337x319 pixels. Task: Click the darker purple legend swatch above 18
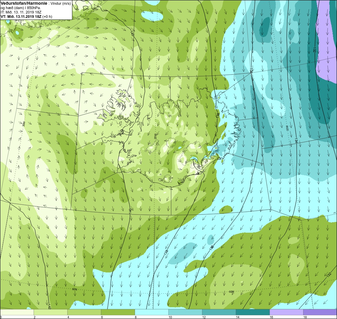pyautogui.click(x=320, y=312)
